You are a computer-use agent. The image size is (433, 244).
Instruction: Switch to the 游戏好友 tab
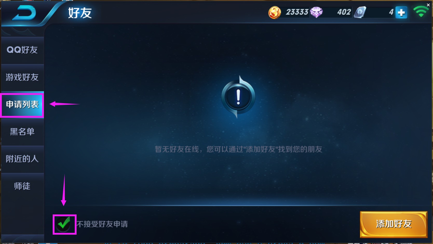[22, 77]
